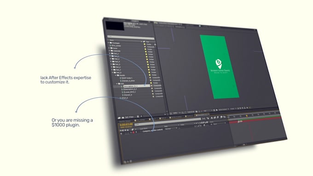Expand the Part_4 folder triangle
The height and width of the screenshot is (176, 313).
(111, 62)
